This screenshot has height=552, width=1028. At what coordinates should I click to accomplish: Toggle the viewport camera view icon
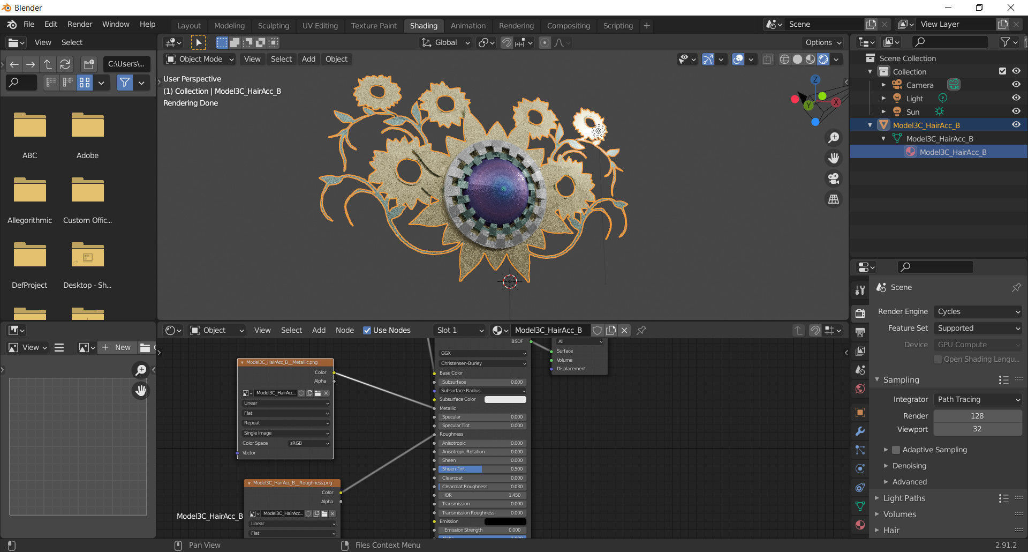[x=834, y=178]
